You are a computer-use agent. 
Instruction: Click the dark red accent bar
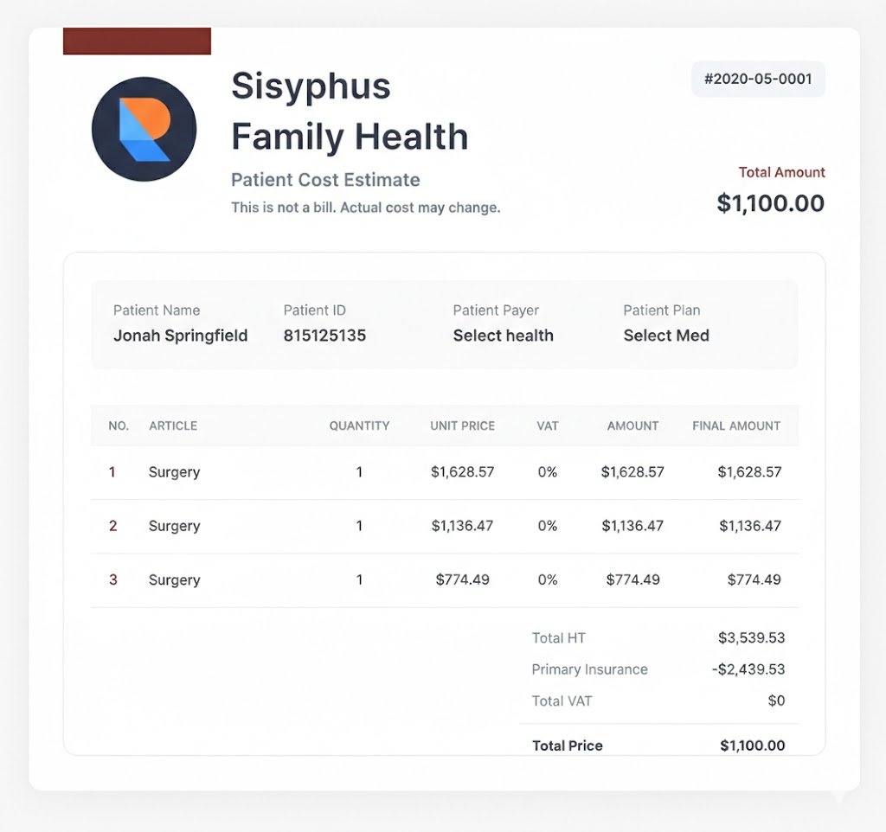[137, 41]
